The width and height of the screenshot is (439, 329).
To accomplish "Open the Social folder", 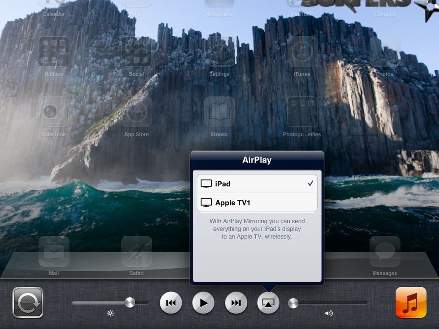I will tap(137, 51).
